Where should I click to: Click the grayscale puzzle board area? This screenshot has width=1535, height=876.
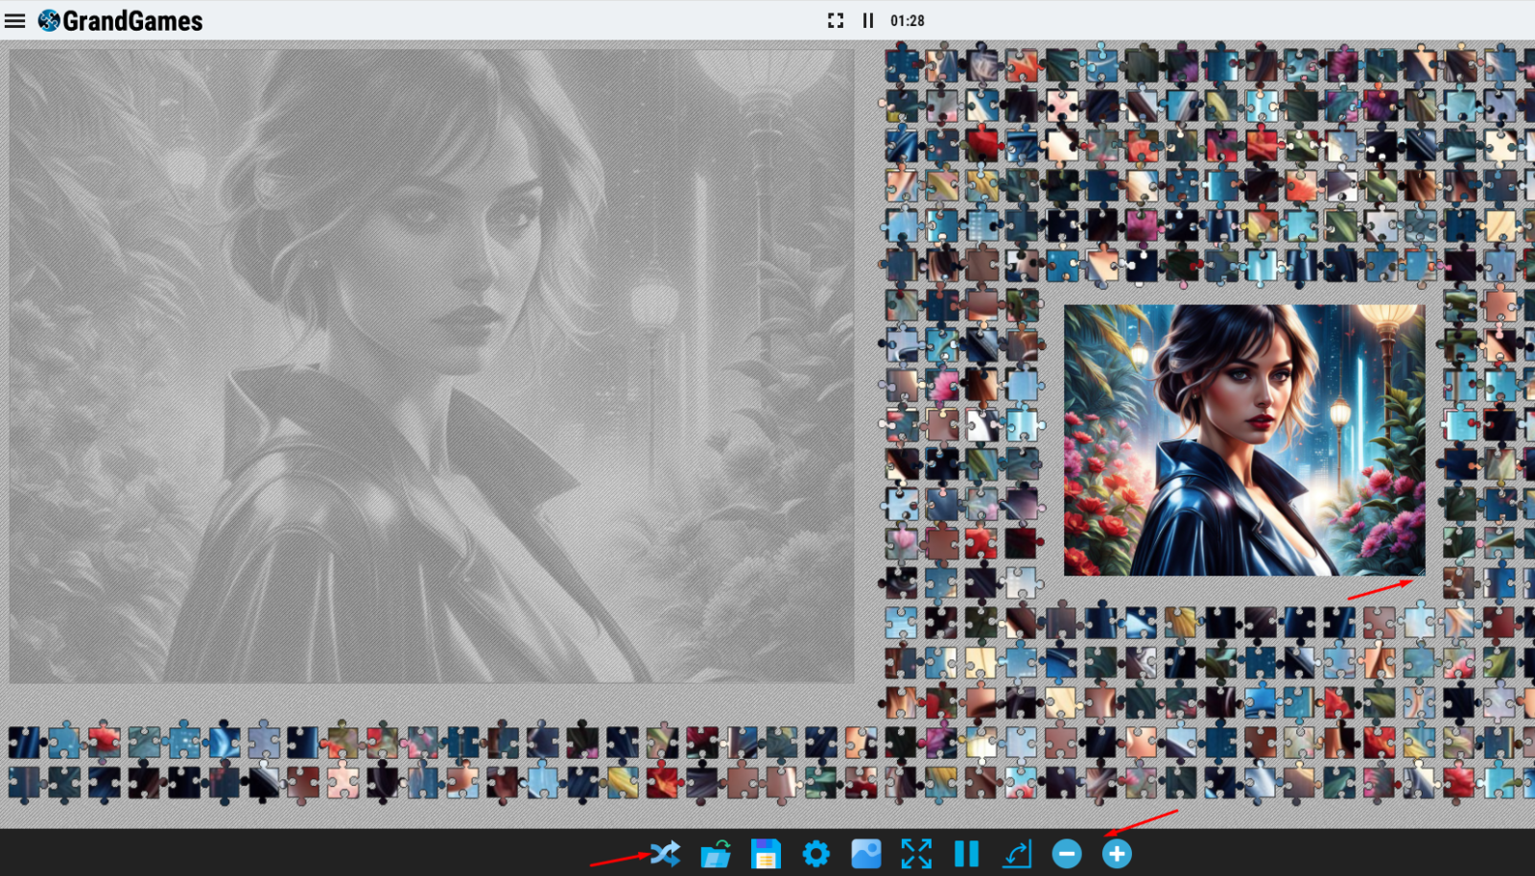click(432, 367)
